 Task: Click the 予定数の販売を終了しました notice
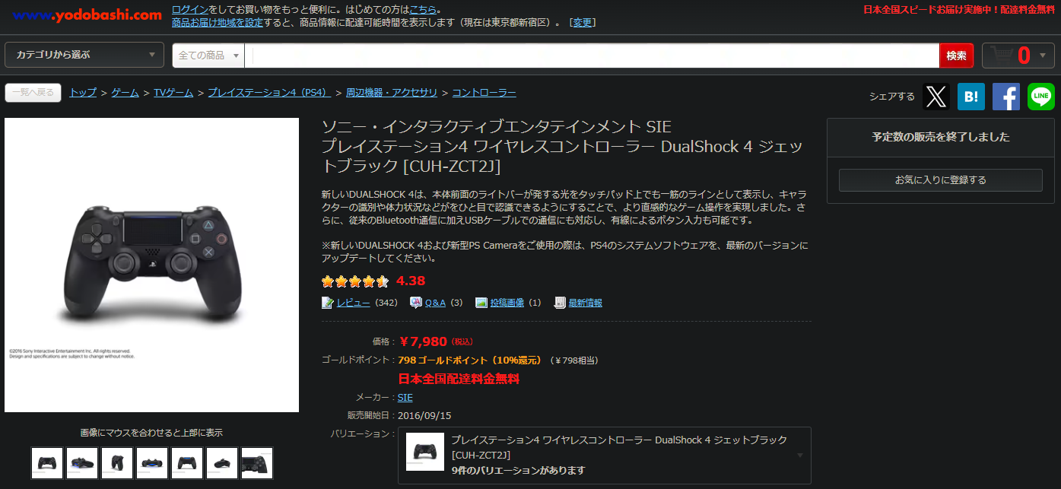point(941,138)
